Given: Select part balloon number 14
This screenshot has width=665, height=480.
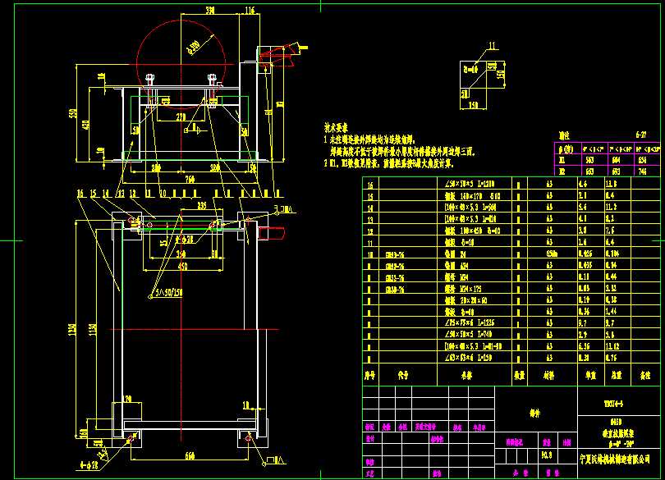Looking at the screenshot, I should (x=107, y=194).
